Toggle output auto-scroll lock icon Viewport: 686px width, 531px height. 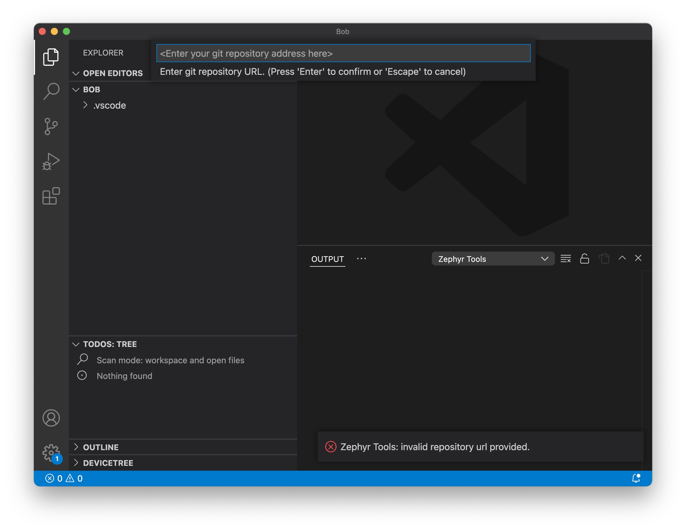pyautogui.click(x=584, y=259)
